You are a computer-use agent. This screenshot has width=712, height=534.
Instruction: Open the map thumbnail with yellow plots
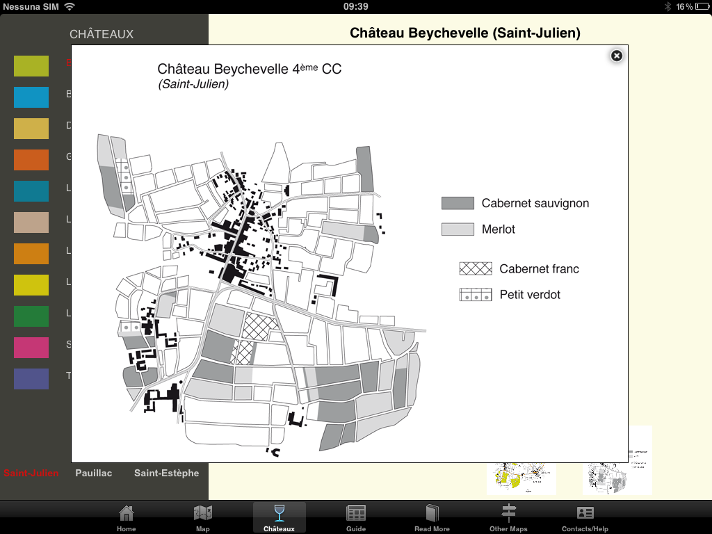[x=521, y=478]
